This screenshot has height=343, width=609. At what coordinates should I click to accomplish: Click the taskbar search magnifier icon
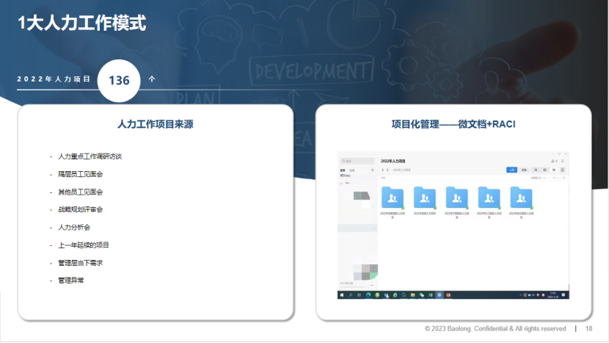point(350,295)
